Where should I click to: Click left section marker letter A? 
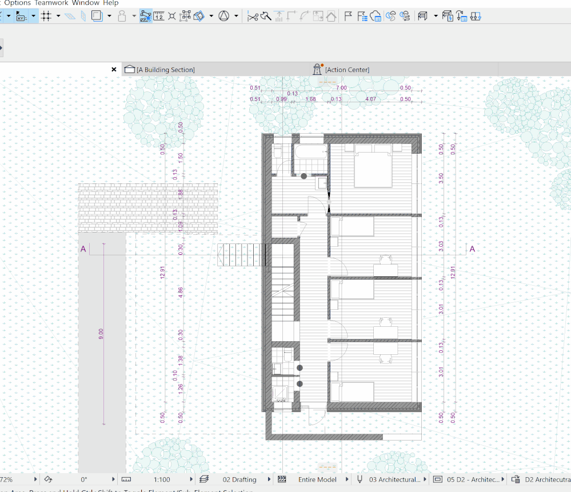coord(83,249)
